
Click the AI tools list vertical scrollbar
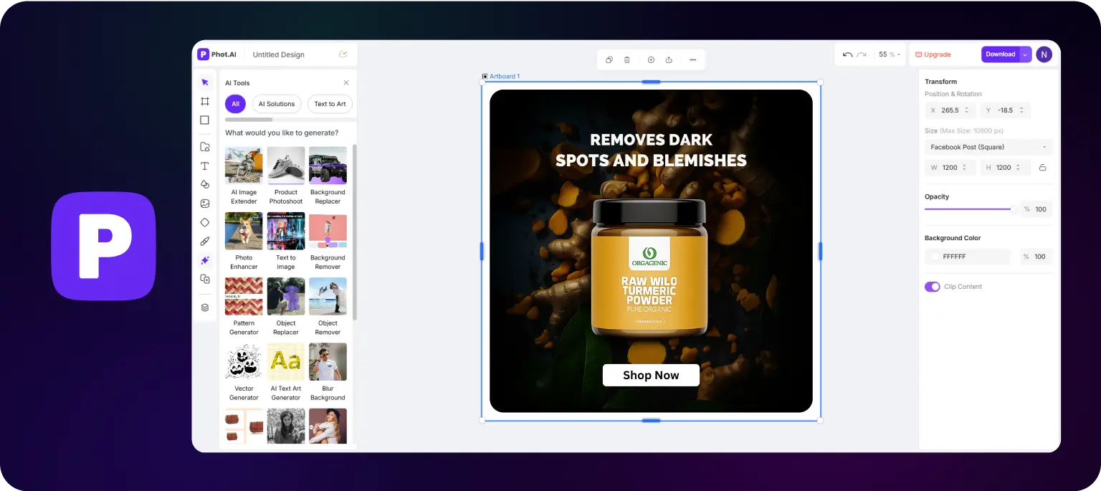click(354, 232)
